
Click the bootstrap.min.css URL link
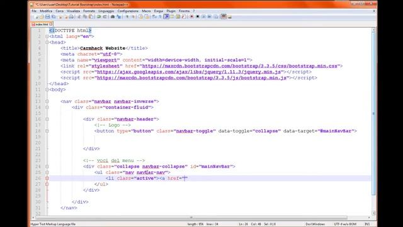pos(240,66)
